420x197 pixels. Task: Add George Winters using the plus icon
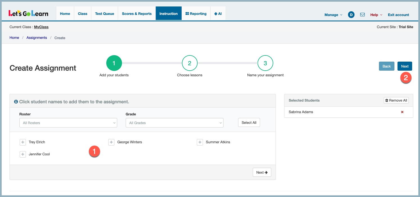coord(111,142)
